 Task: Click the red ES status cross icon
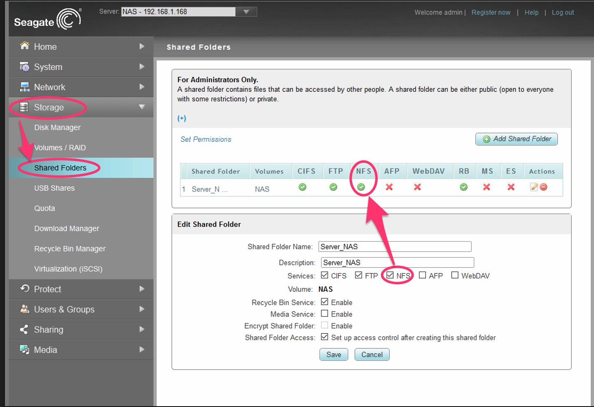511,187
